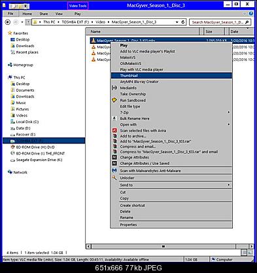Image resolution: width=257 pixels, height=273 pixels.
Task: Click the up one level arrow
Action: 28,22
